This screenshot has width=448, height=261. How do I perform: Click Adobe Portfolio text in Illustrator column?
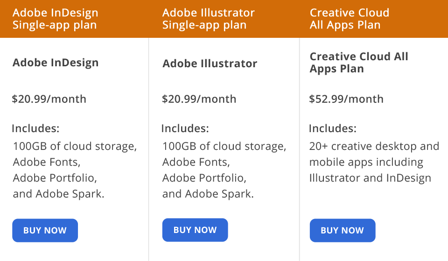(204, 178)
